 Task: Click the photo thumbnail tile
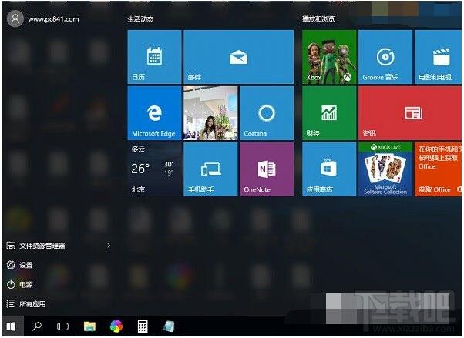pyautogui.click(x=210, y=113)
